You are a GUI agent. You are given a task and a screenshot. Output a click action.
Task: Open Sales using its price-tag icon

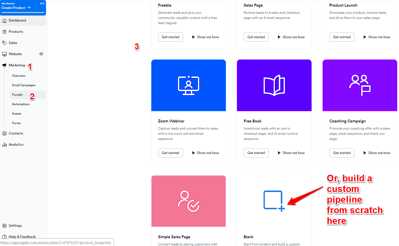pyautogui.click(x=5, y=43)
